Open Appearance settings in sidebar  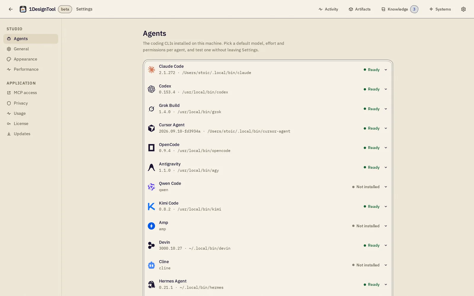coord(31,59)
